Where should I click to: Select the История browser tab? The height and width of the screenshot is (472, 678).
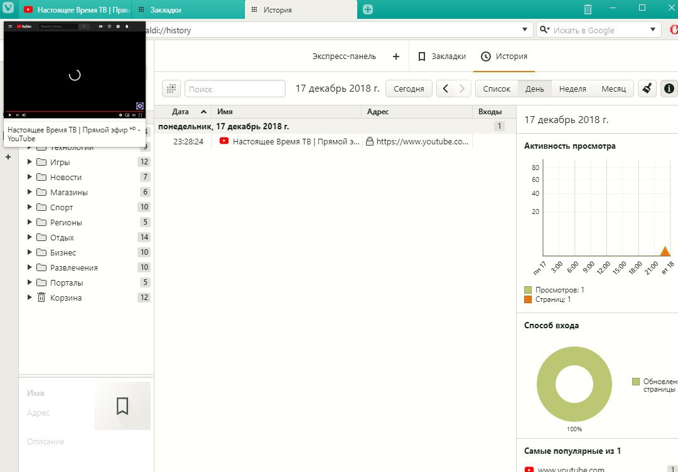[x=301, y=9]
